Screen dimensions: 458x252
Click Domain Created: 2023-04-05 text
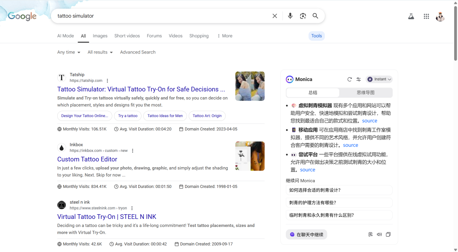pos(208,129)
